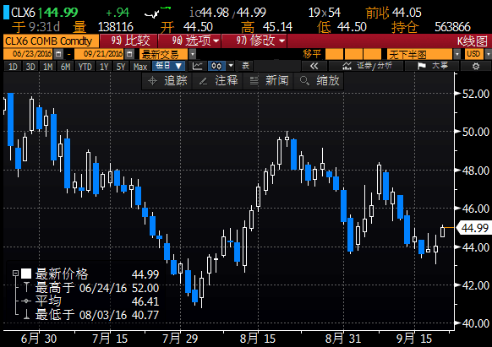Click the CLX6 COMB Comdty security field
Screen dimensions: 492x347
(x=51, y=41)
